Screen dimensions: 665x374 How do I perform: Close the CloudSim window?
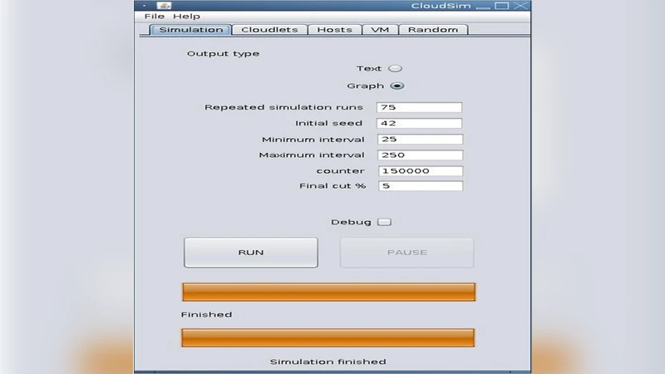(x=520, y=6)
